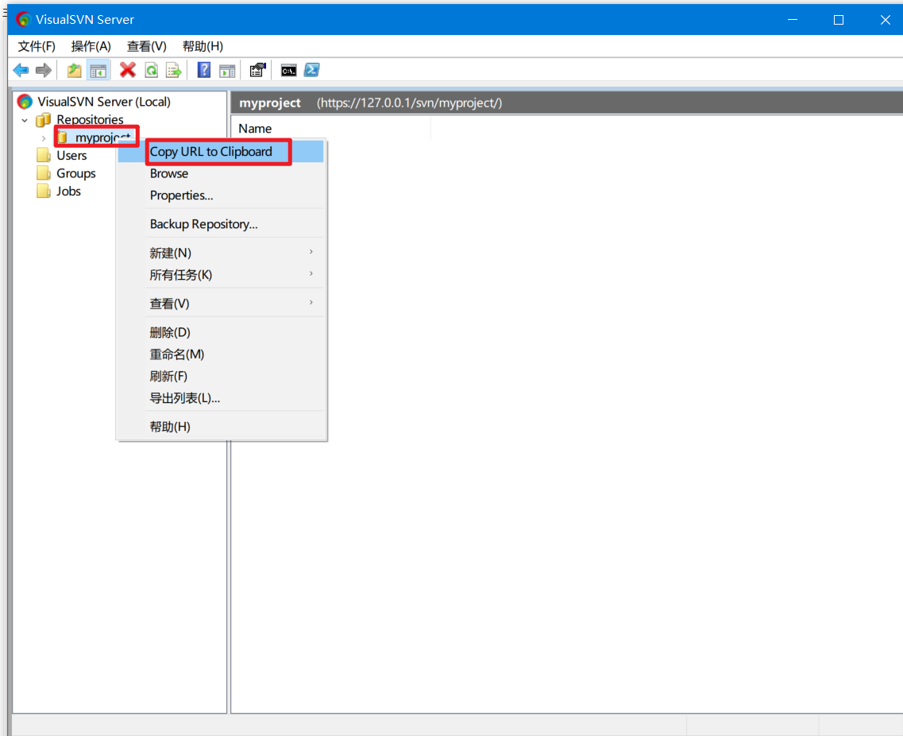Choose 帮助(H) in context menu

(221, 427)
